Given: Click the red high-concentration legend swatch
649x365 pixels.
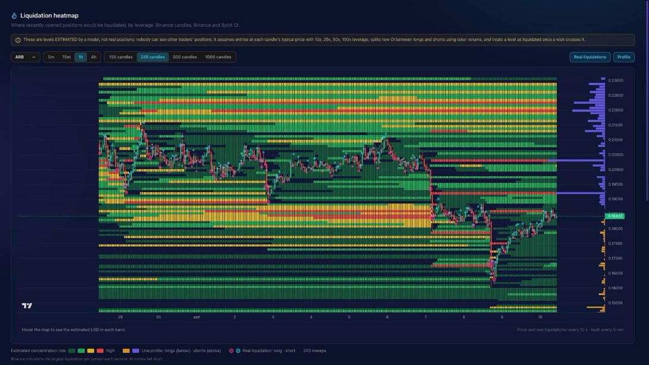Looking at the screenshot, I should click(100, 351).
